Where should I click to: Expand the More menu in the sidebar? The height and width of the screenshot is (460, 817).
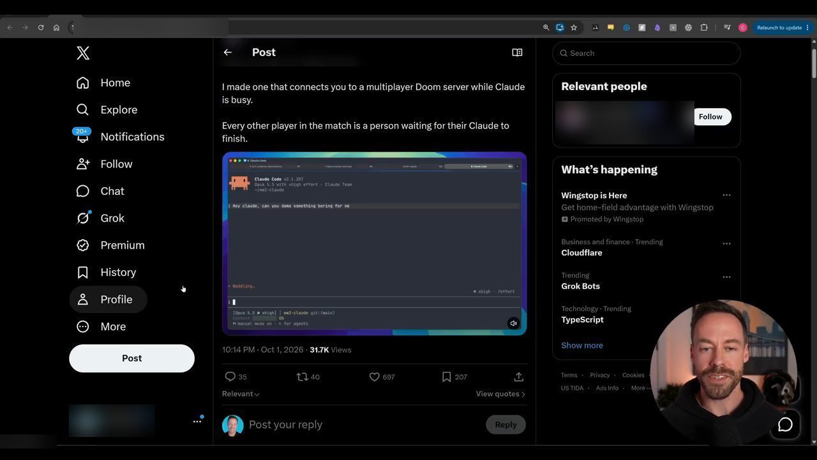click(101, 326)
